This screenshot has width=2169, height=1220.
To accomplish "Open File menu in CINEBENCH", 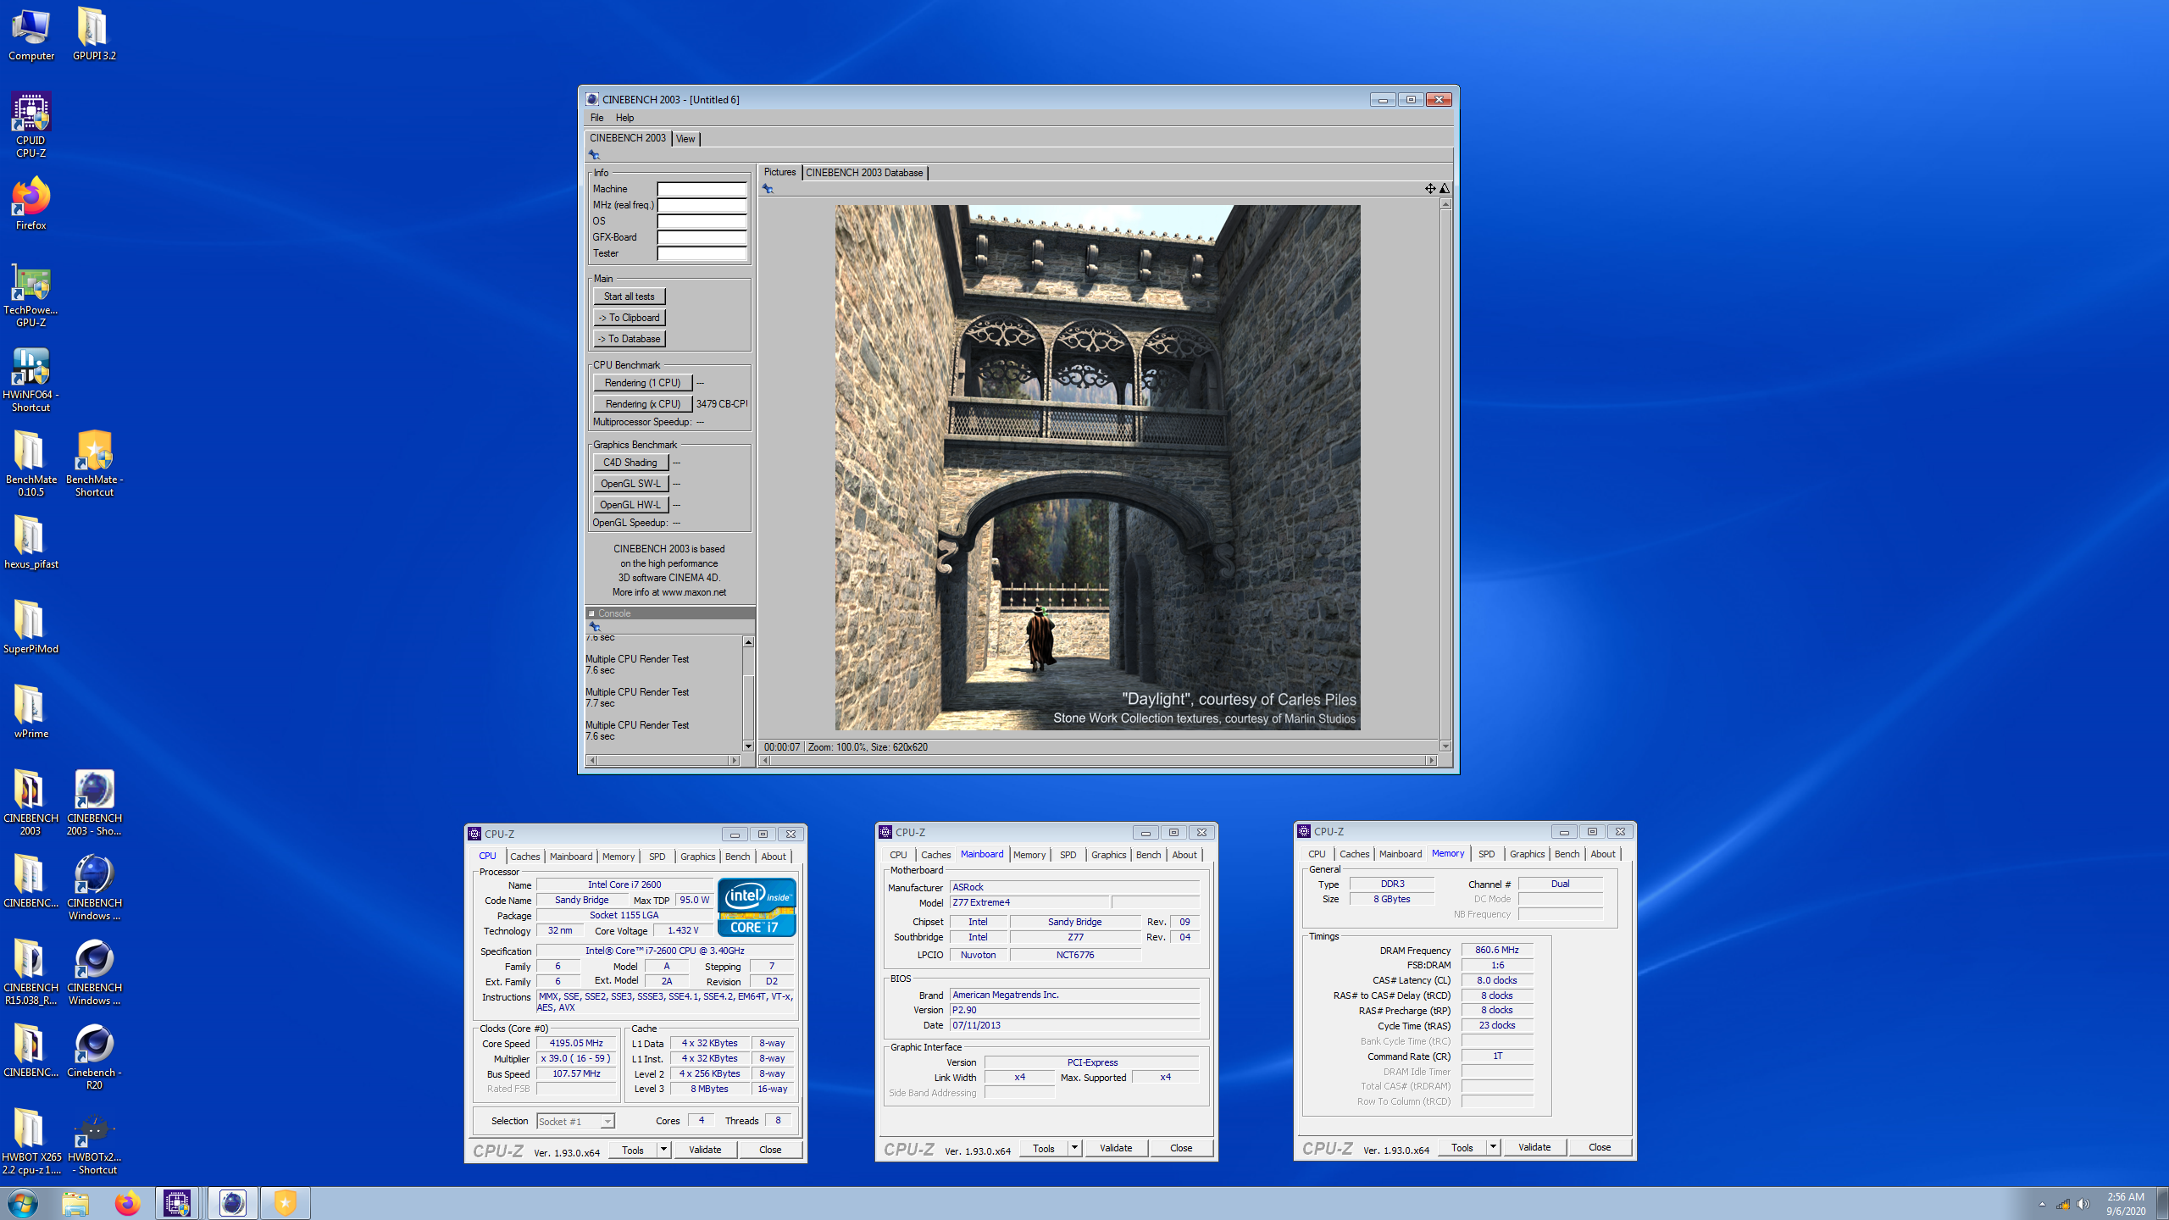I will 596,118.
